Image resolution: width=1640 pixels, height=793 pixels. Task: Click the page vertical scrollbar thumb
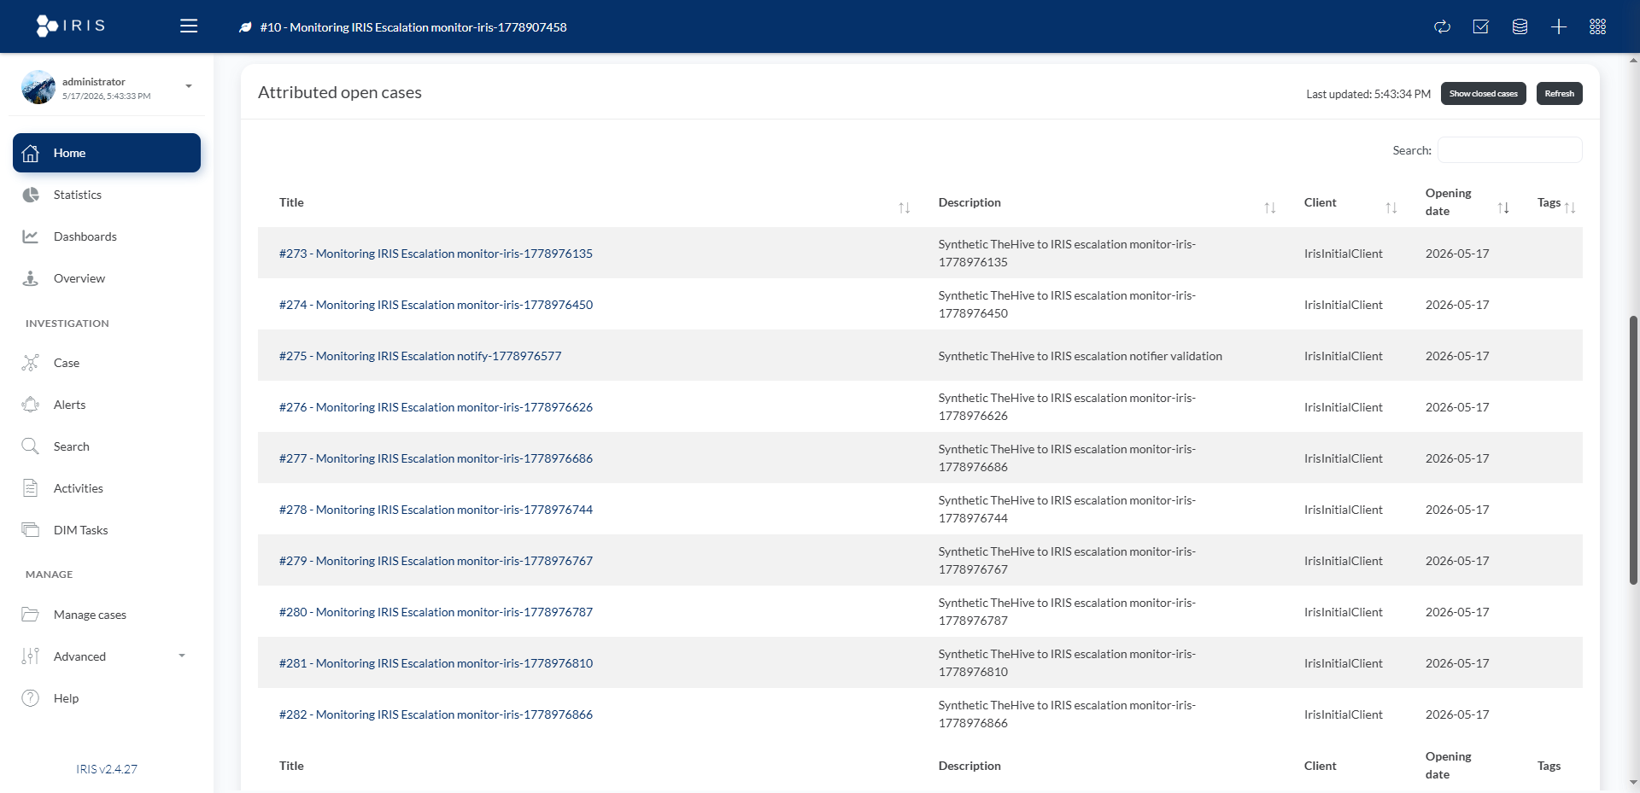tap(1634, 450)
